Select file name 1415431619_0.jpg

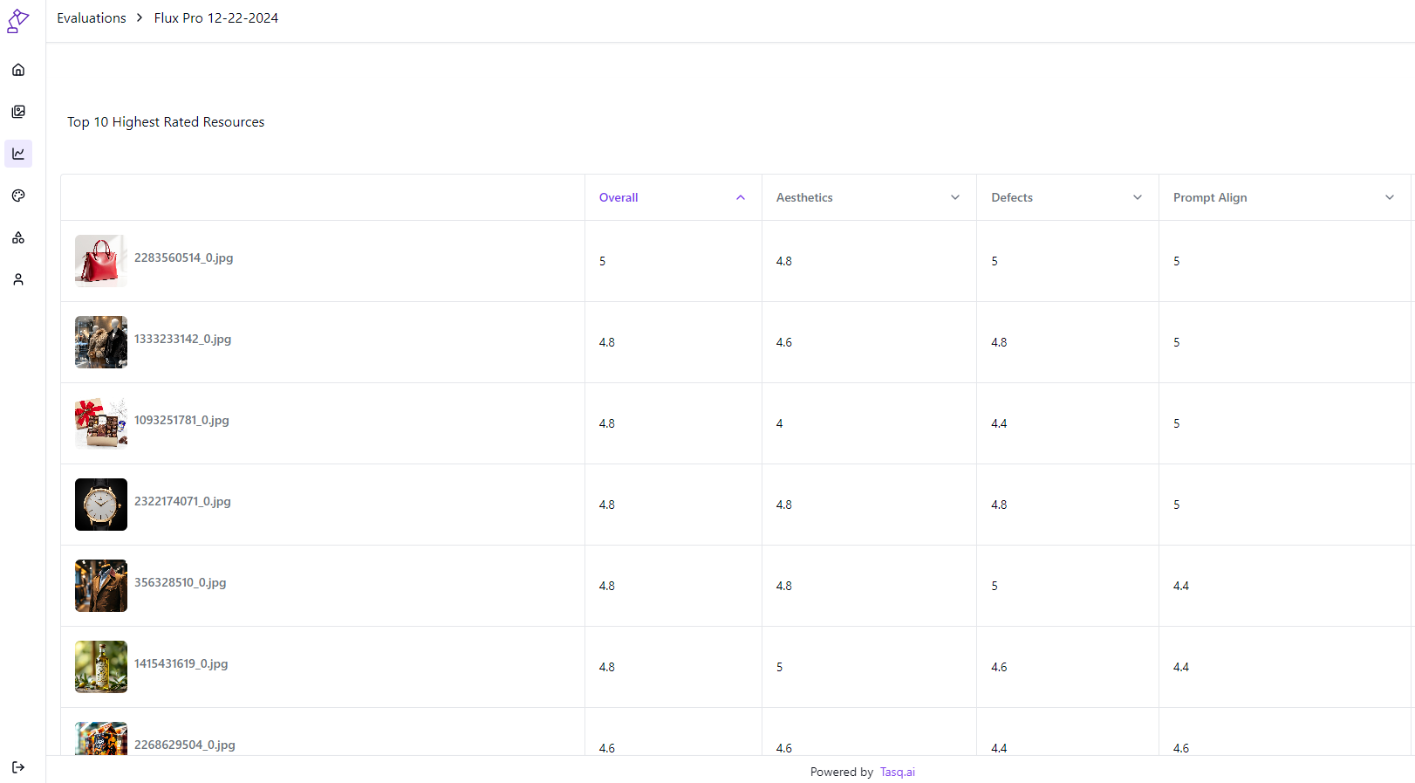click(x=181, y=663)
